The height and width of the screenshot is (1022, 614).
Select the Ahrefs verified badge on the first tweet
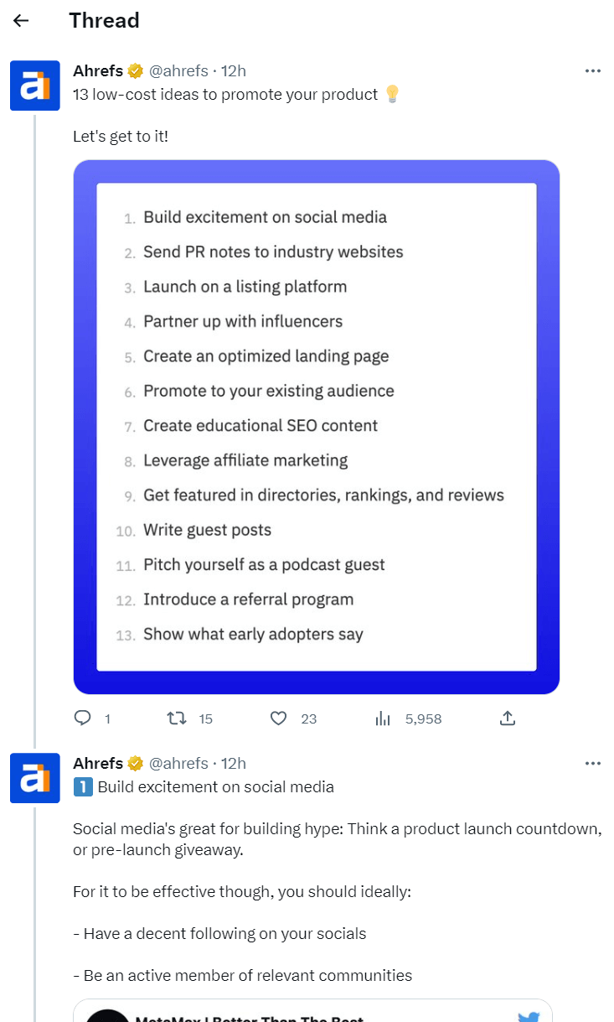(x=135, y=70)
